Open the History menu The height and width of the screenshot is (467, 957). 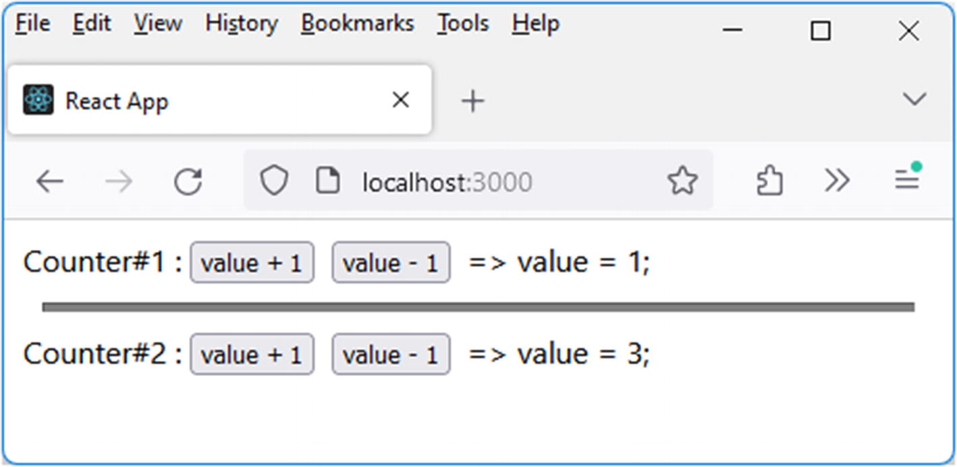pos(242,24)
